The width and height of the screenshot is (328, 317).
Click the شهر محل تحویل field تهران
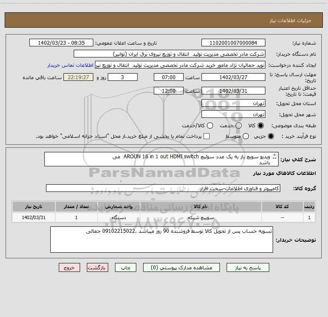pyautogui.click(x=233, y=114)
